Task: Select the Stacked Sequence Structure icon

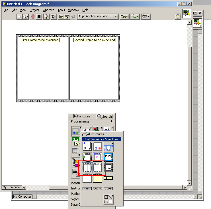Action: 98,168
